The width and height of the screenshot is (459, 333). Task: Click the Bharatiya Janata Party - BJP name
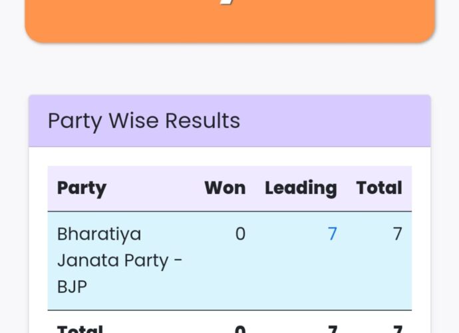coord(120,260)
